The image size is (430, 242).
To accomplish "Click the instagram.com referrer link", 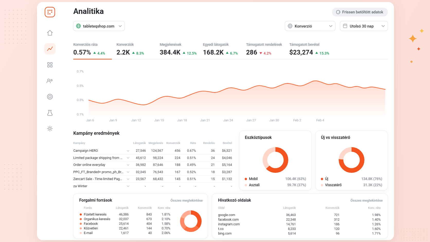I will pyautogui.click(x=229, y=224).
